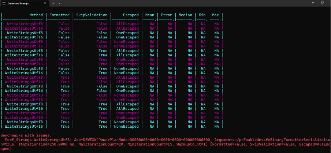Maximize the terminal window
This screenshot has height=153, width=331.
[x=322, y=3]
